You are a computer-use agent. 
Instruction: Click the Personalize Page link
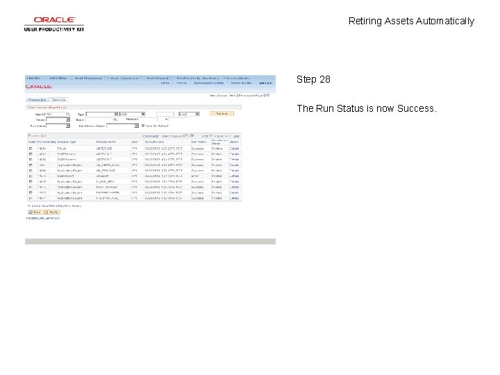[251, 95]
